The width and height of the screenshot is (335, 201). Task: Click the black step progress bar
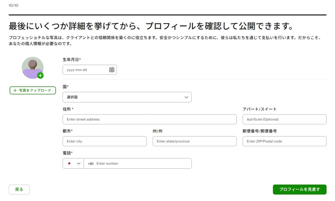click(x=167, y=15)
